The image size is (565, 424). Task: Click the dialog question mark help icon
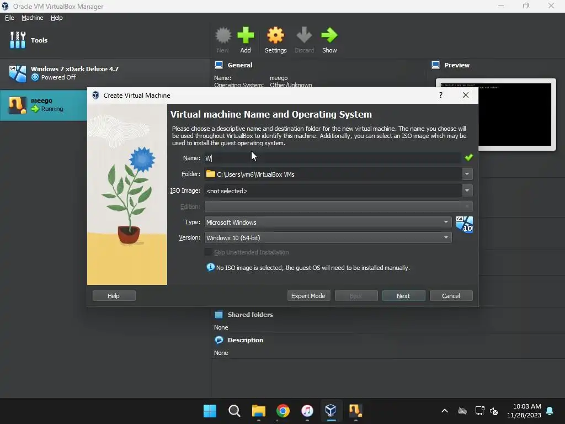click(x=441, y=95)
